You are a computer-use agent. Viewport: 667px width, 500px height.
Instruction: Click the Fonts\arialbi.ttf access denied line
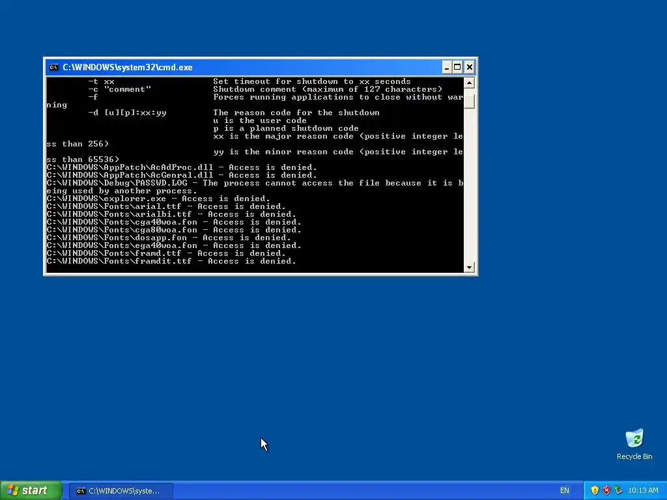(x=171, y=214)
